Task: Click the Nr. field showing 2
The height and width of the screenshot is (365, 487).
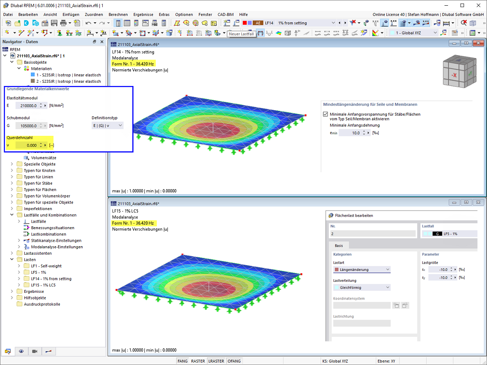Action: pos(373,234)
